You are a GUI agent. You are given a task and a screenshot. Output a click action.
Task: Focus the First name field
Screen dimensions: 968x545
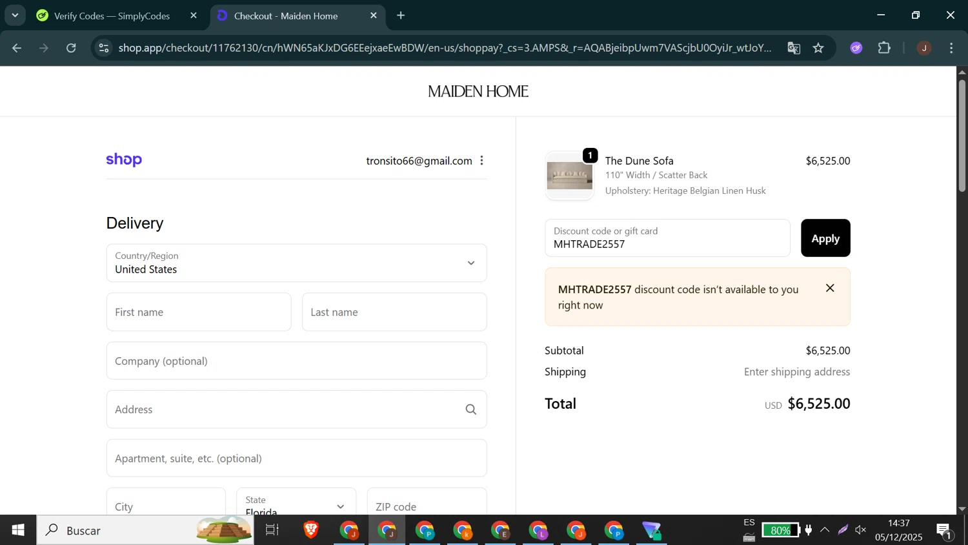(x=199, y=312)
